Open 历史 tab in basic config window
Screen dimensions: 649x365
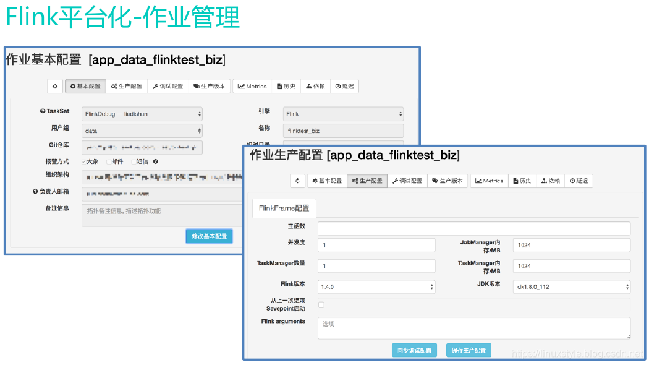(x=286, y=86)
